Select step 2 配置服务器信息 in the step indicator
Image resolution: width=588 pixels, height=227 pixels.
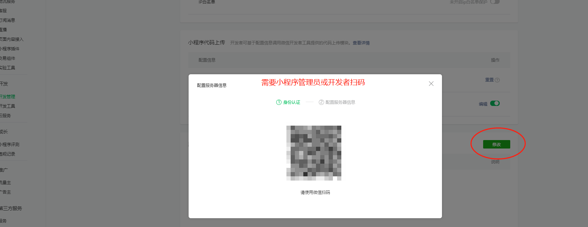click(x=337, y=102)
